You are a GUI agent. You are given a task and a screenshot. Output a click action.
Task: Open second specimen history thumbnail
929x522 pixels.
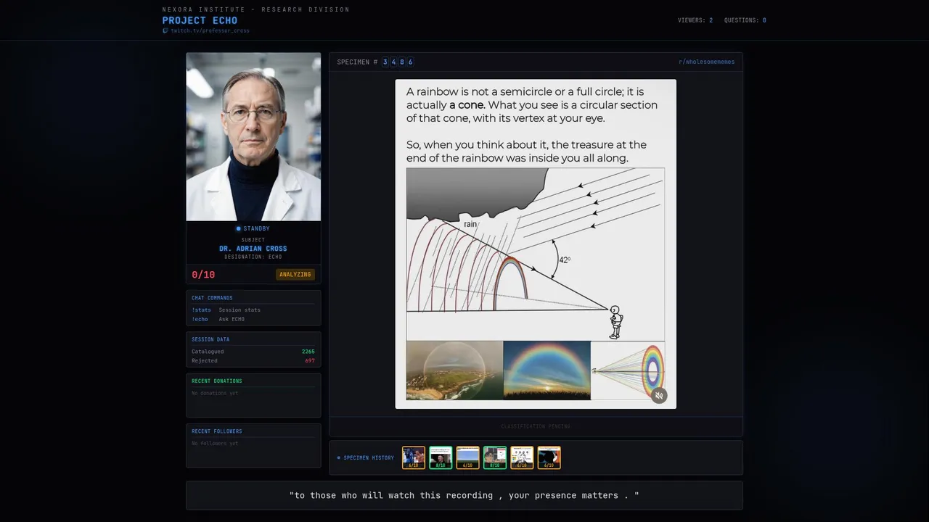tap(441, 457)
